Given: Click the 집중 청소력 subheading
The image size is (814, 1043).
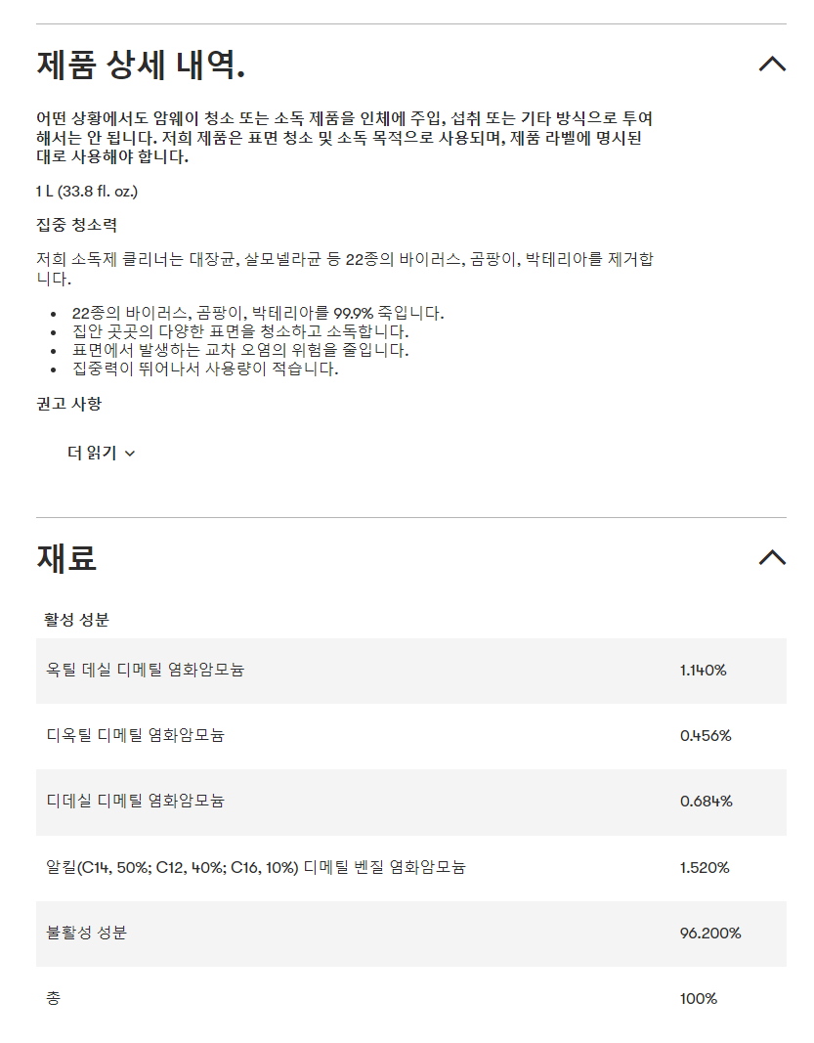Looking at the screenshot, I should [76, 225].
